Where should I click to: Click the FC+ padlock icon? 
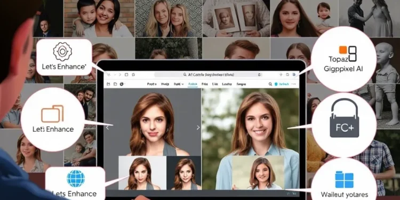point(345,118)
